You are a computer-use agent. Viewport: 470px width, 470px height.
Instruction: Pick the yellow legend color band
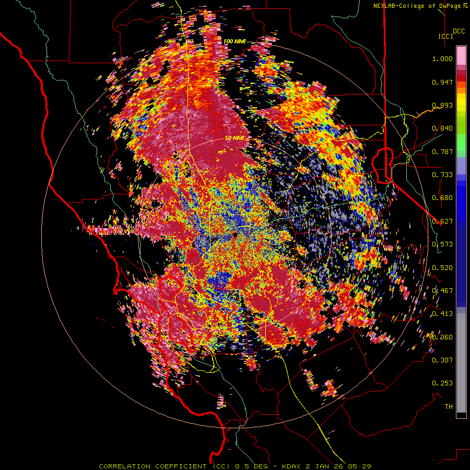coord(461,102)
